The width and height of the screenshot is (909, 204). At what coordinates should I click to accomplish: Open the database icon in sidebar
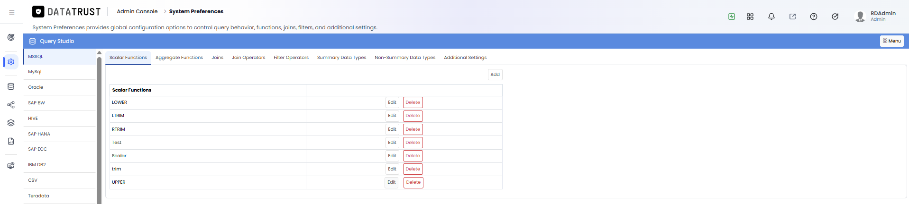click(11, 86)
